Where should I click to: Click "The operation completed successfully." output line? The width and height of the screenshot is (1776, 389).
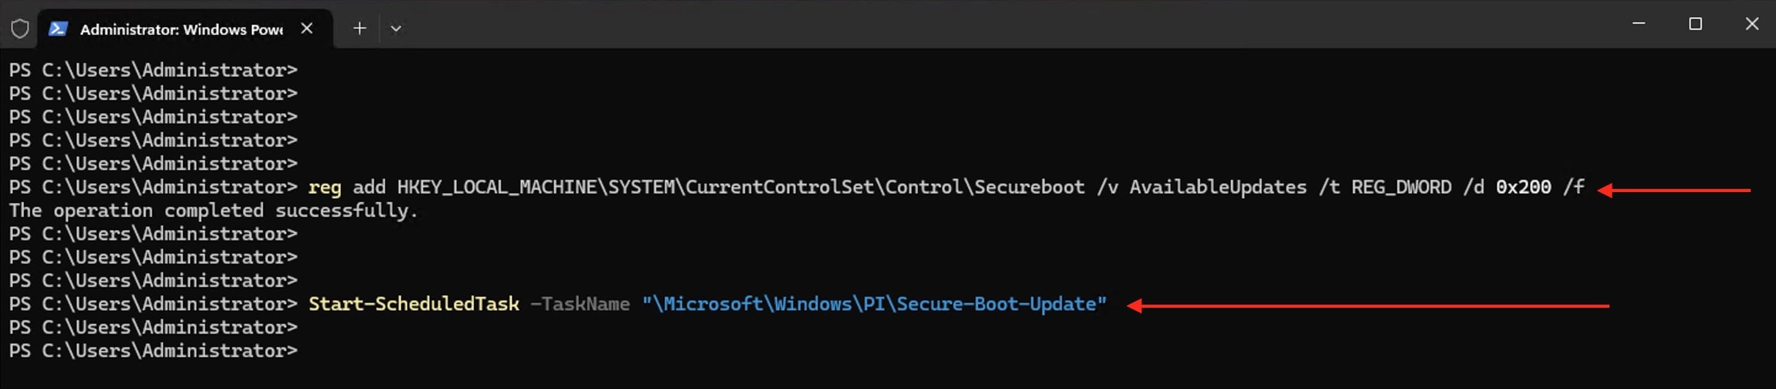point(213,211)
